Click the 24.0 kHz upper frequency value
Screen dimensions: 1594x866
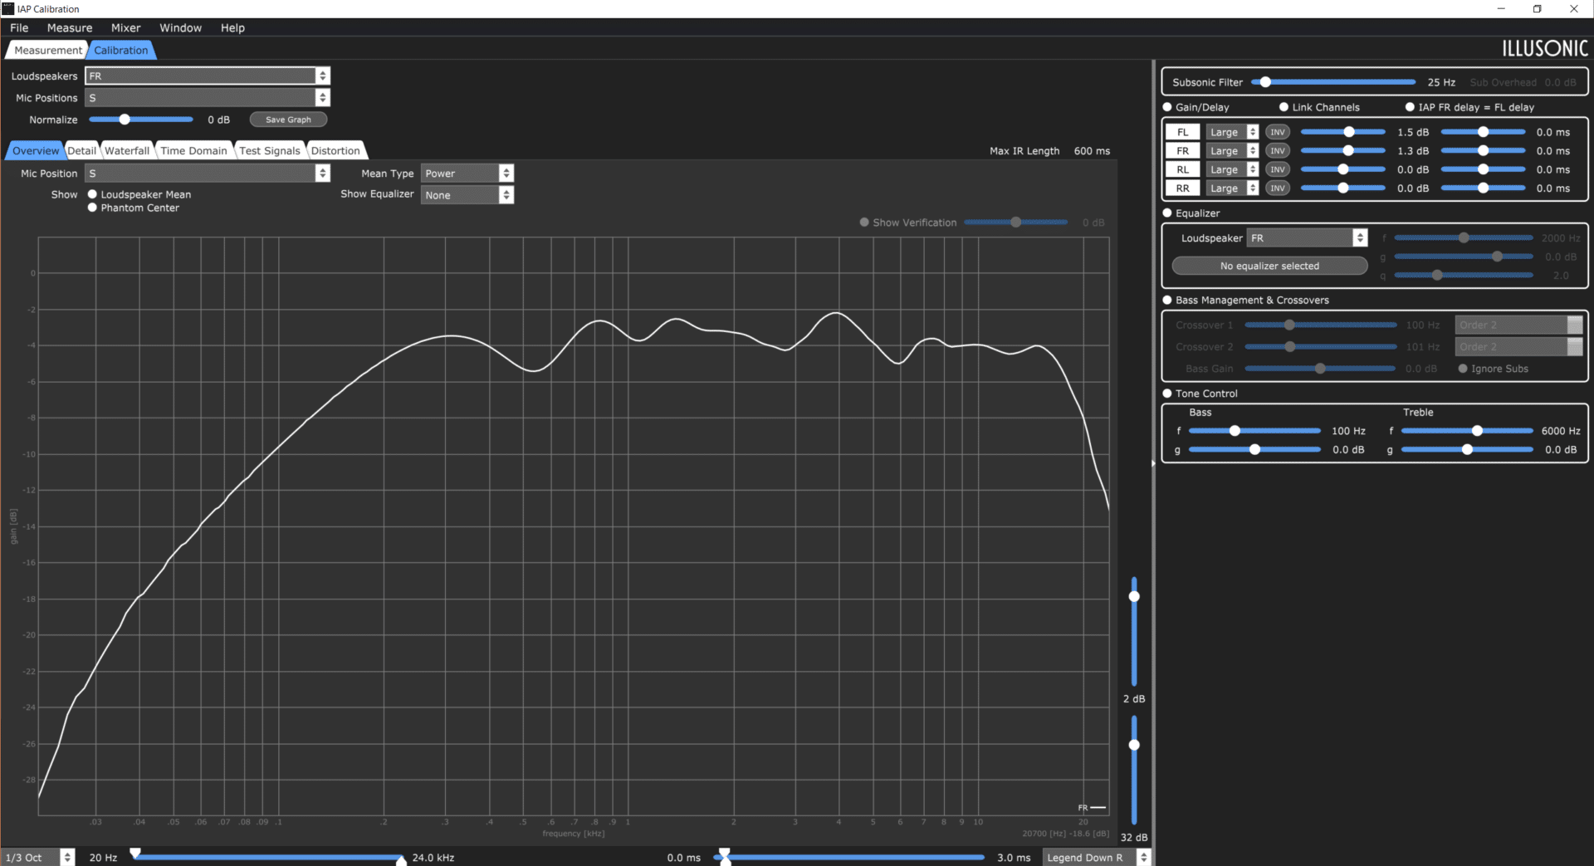pos(433,858)
